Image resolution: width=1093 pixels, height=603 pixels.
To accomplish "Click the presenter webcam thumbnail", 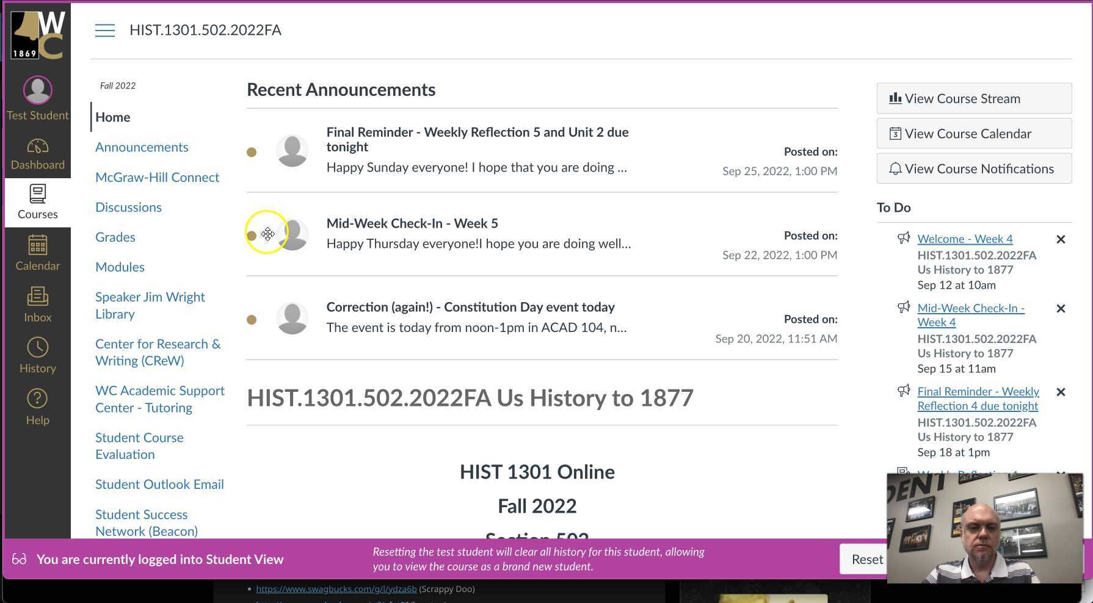I will pos(984,528).
